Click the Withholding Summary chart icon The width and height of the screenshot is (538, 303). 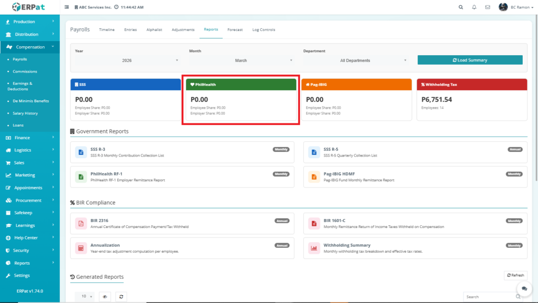click(x=314, y=248)
